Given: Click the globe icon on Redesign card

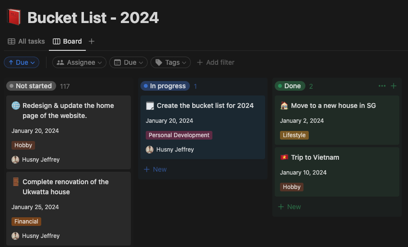Looking at the screenshot, I should (16, 106).
